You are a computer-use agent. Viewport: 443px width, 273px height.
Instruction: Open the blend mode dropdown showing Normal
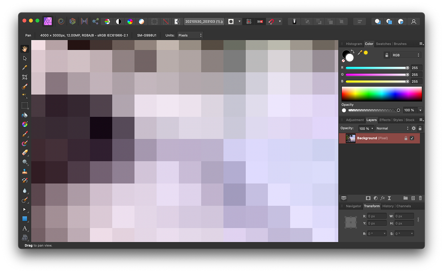point(393,128)
